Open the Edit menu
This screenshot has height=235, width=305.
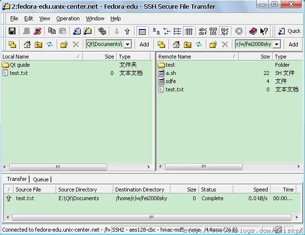[29, 18]
